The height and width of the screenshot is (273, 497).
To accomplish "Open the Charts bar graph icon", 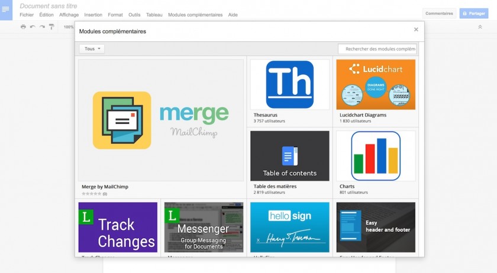I will tap(376, 156).
